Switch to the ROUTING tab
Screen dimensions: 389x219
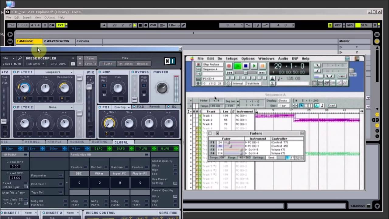click(100, 142)
